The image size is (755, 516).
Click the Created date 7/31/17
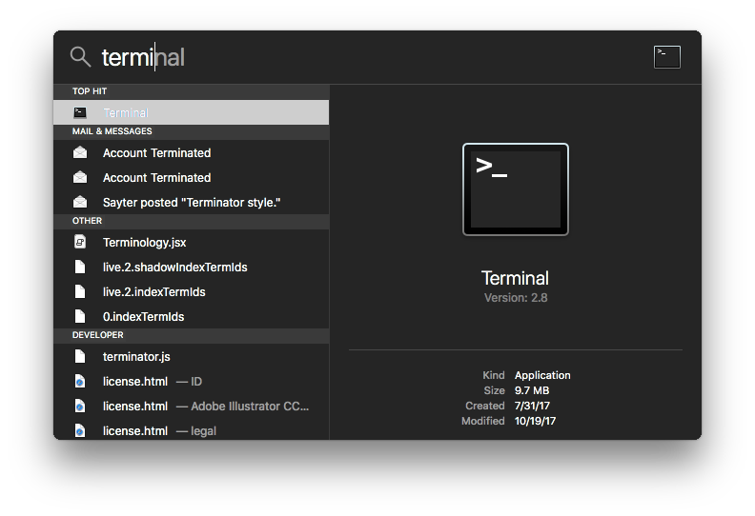pos(532,406)
